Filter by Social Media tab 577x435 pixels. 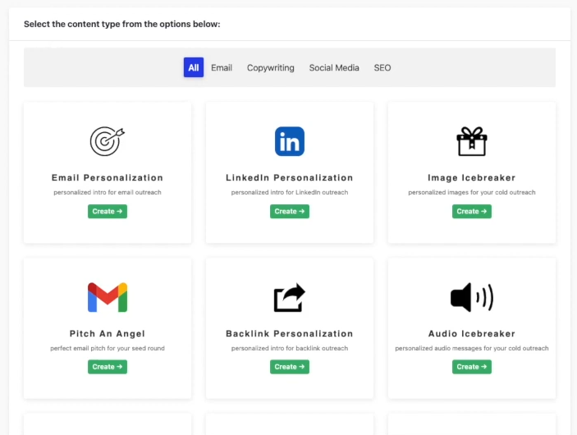334,68
